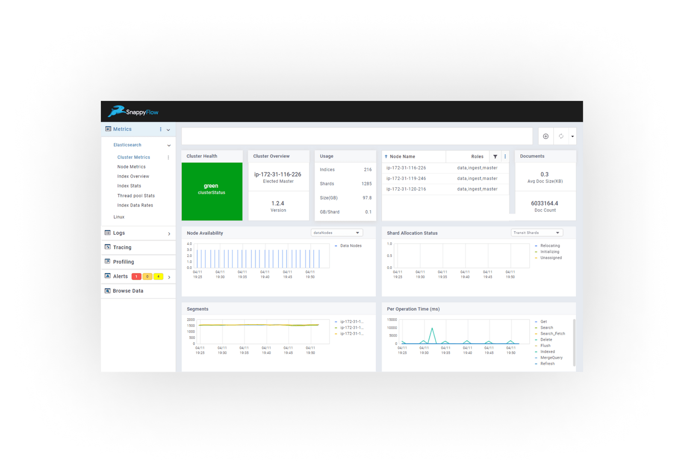Click the add panel plus icon
Viewport: 684px width, 473px height.
tap(546, 136)
